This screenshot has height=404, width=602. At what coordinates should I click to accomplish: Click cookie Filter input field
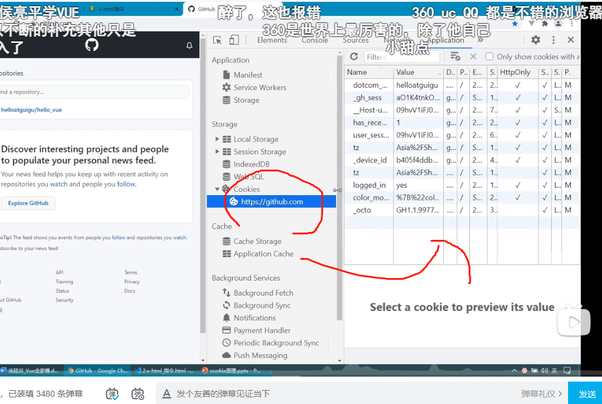coord(401,57)
